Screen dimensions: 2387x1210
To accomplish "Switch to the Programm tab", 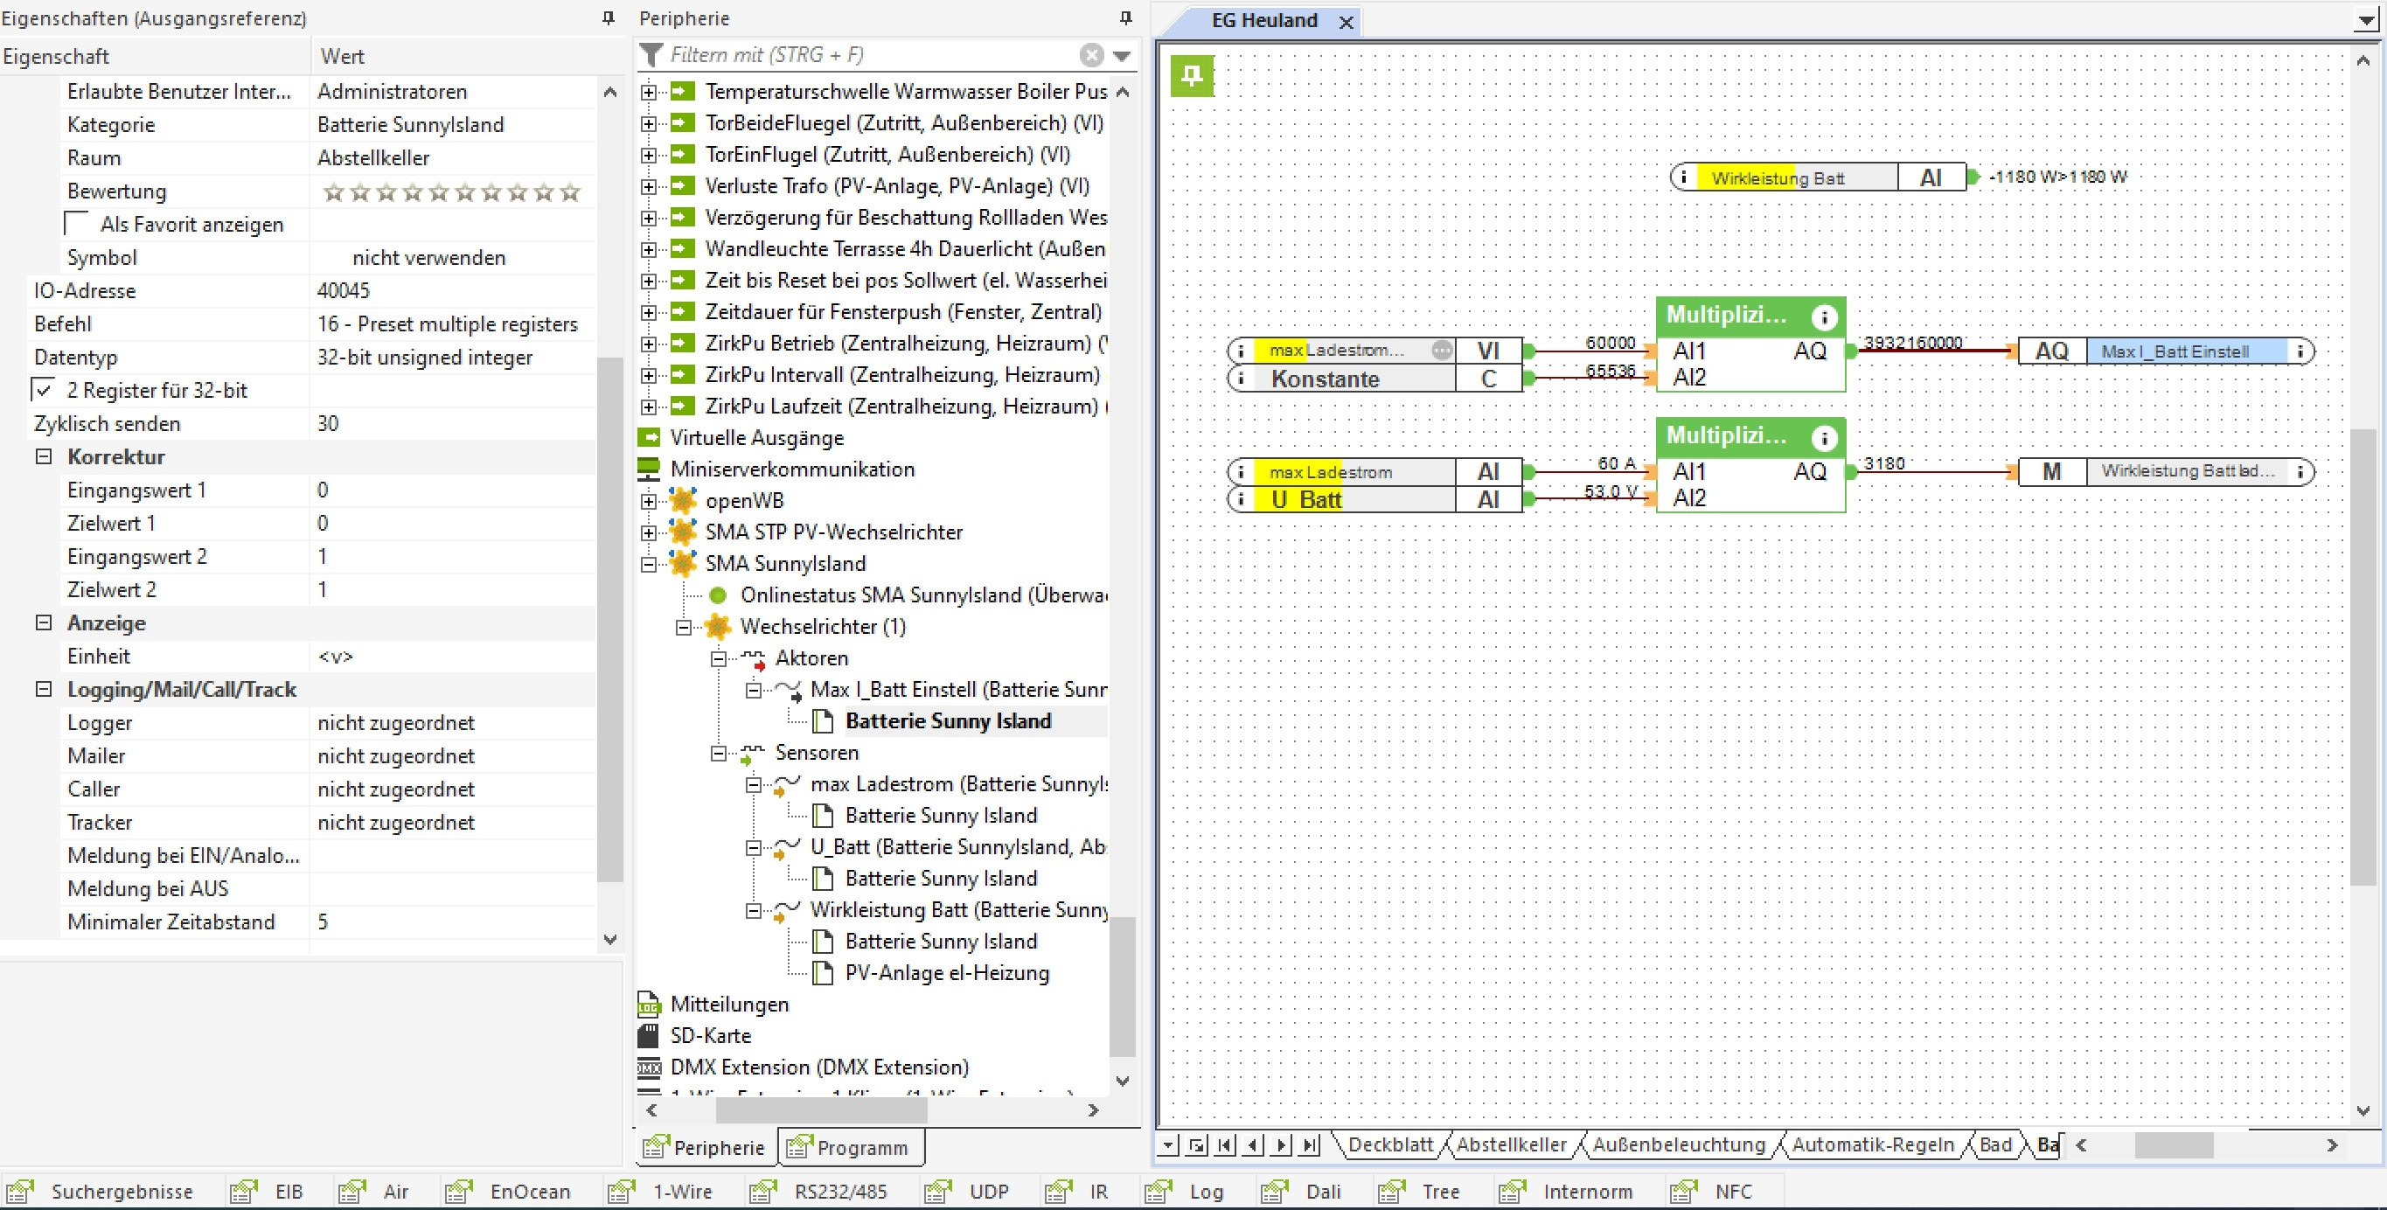I will [850, 1148].
